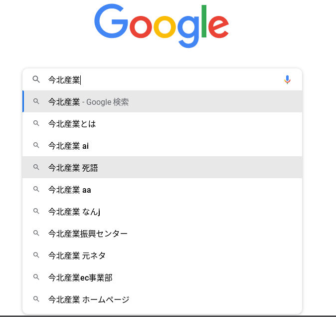Select the 今北産業 - Google 検索 suggestion
Image resolution: width=336 pixels, height=317 pixels.
coord(89,102)
